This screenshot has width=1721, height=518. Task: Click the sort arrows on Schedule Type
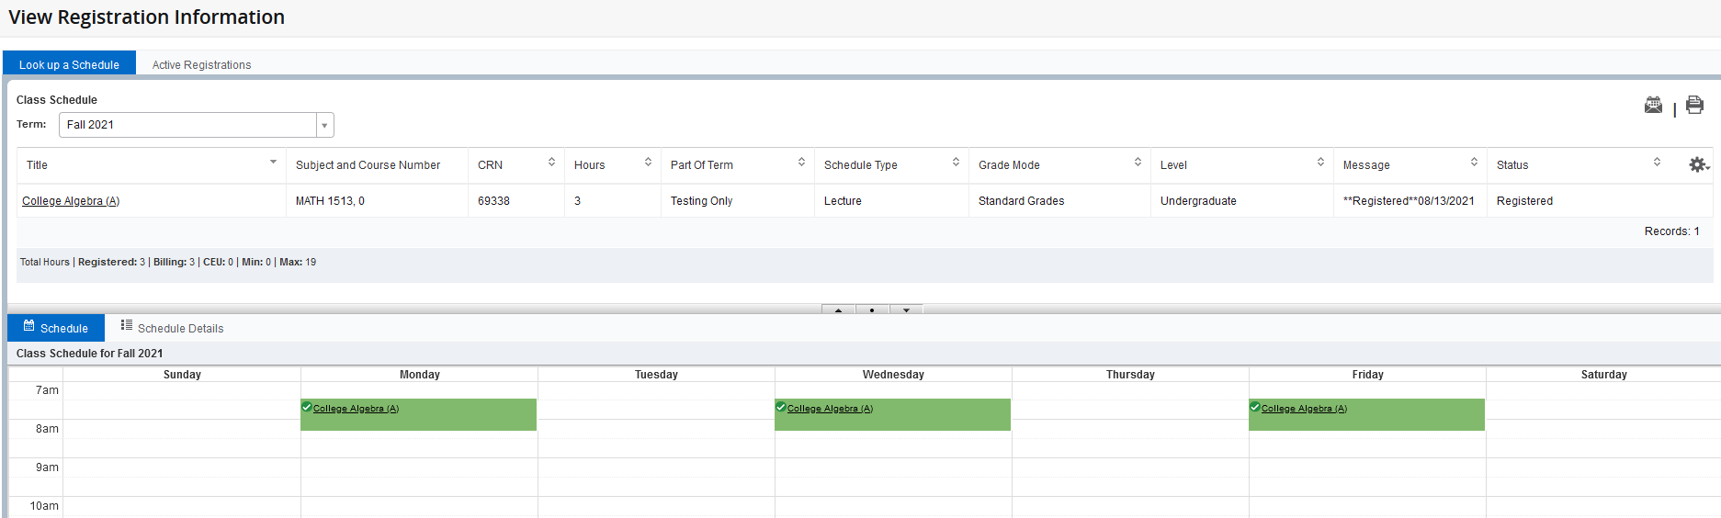click(956, 163)
